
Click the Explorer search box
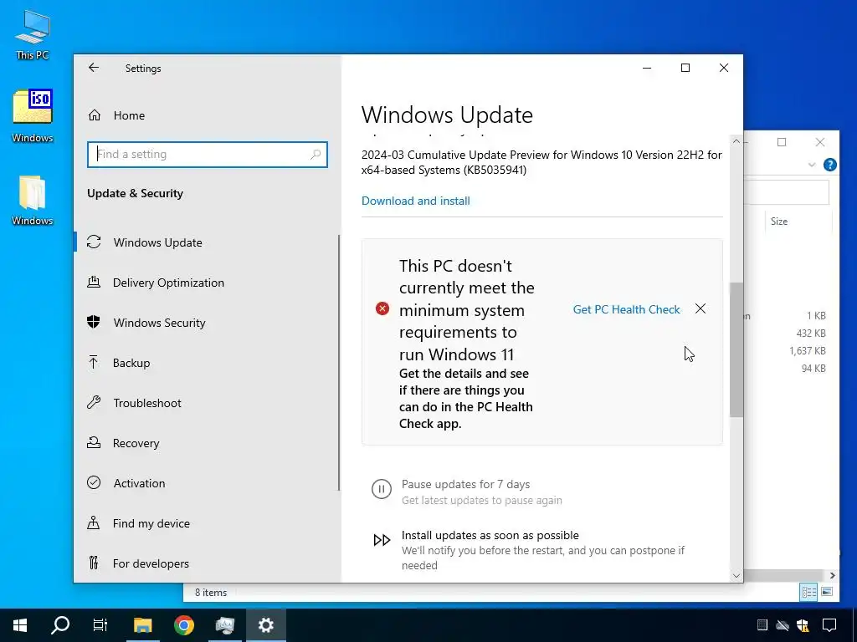click(x=787, y=192)
